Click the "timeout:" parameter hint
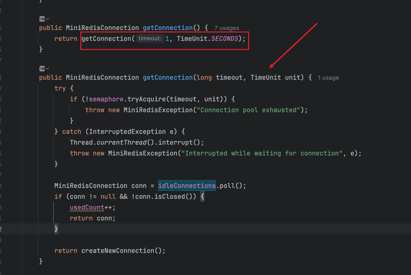The width and height of the screenshot is (411, 275). tap(150, 38)
